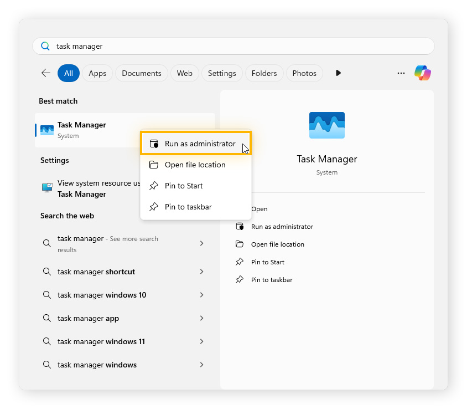Screen dimensions: 467x409
Task: Click the Task Manager icon under Best match
Action: pos(46,130)
